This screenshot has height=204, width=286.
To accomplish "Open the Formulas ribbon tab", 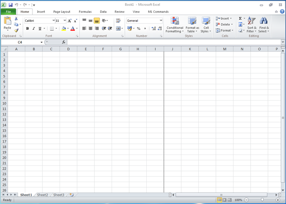I will [85, 11].
